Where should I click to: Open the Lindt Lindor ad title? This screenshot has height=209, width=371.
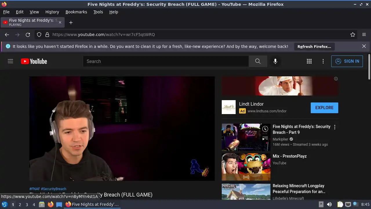coord(251,104)
